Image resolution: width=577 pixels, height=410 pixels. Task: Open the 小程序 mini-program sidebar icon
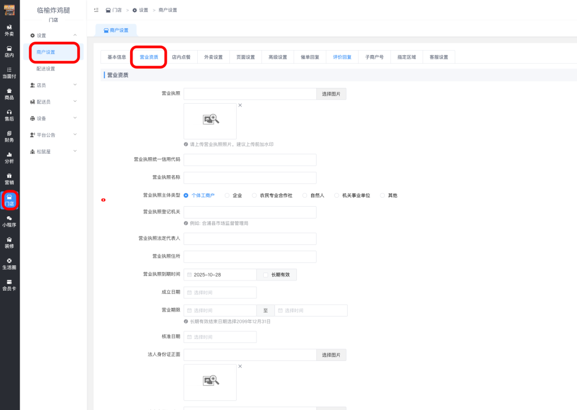coord(10,221)
